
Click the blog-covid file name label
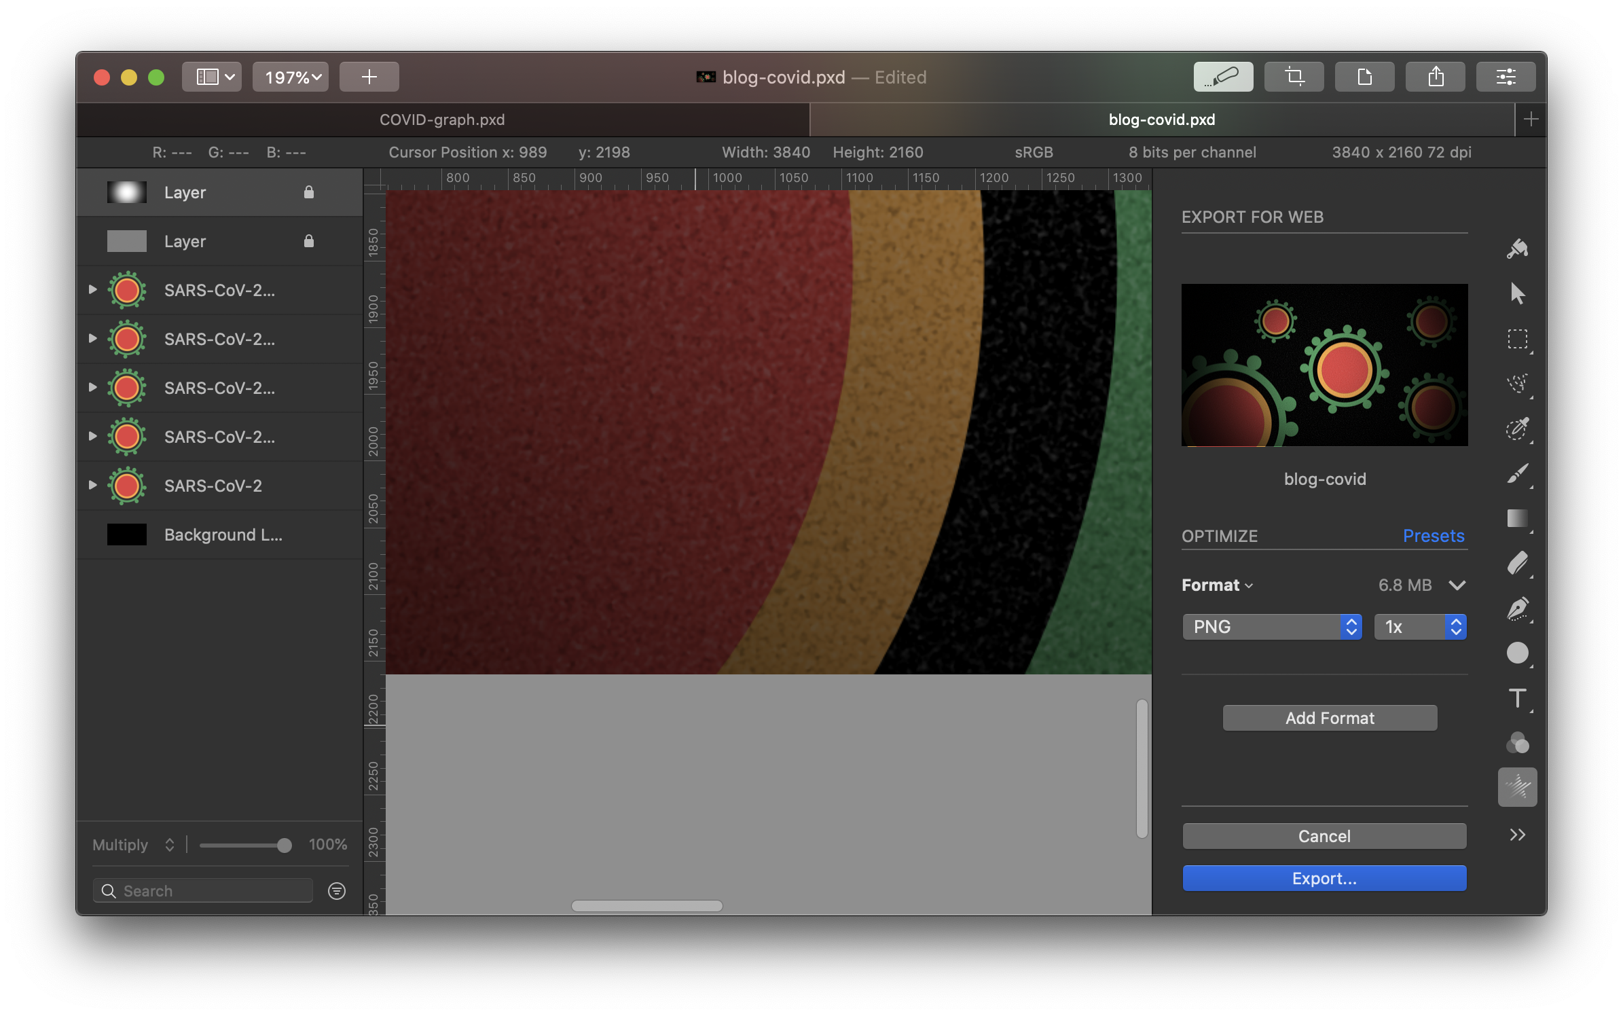pyautogui.click(x=1324, y=479)
